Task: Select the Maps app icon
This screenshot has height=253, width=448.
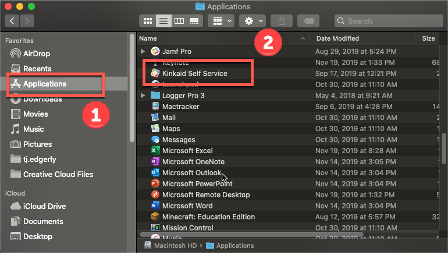Action: pyautogui.click(x=155, y=128)
